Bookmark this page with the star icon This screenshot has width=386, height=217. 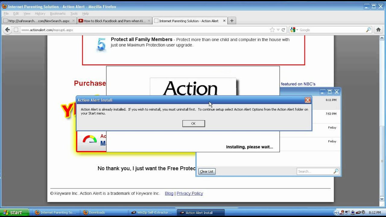[272, 30]
